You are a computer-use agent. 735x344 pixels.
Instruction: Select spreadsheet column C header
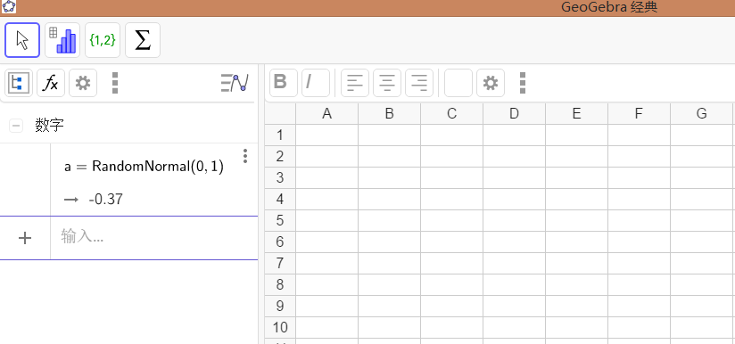coord(451,114)
